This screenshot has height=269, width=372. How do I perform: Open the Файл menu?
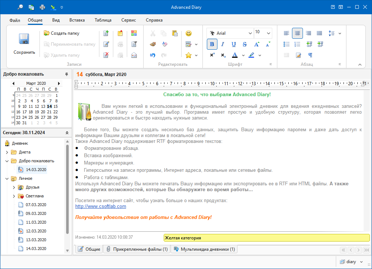[x=15, y=20]
